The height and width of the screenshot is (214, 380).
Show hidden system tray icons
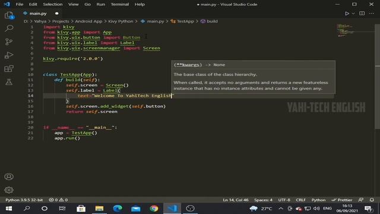pos(281,209)
